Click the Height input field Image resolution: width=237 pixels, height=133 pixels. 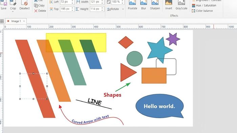[x=95, y=9]
